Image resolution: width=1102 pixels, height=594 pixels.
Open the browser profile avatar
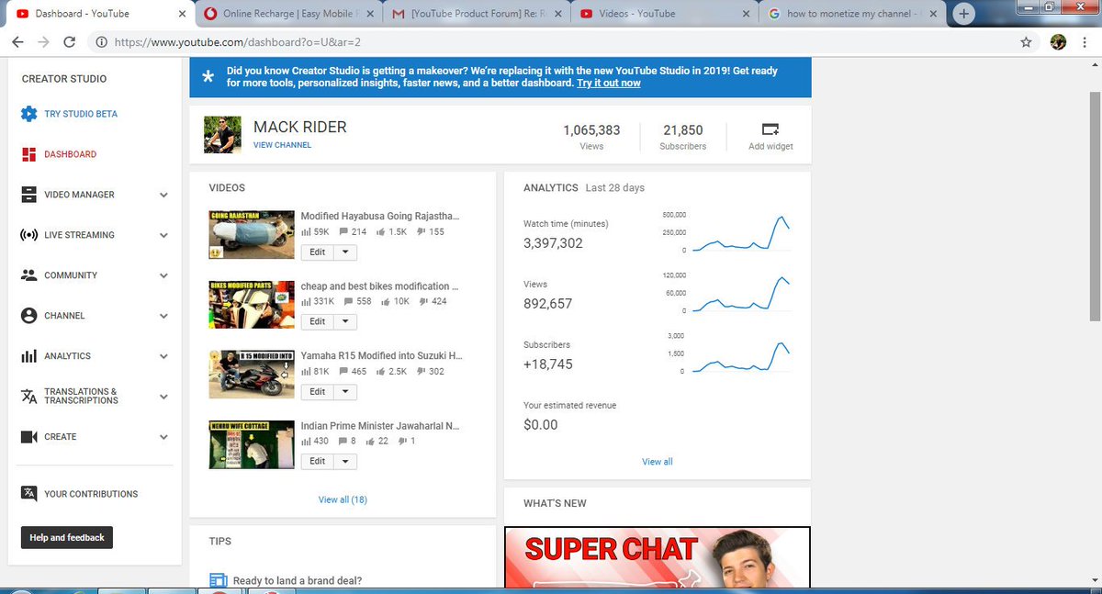click(1058, 42)
